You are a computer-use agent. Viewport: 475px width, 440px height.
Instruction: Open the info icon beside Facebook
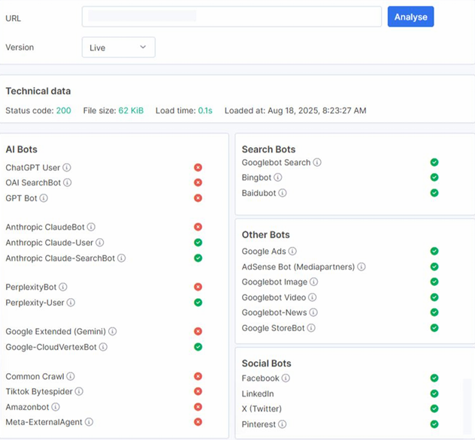pos(286,378)
